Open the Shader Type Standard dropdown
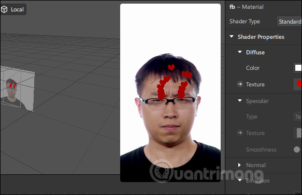This screenshot has width=302, height=195. click(x=289, y=21)
